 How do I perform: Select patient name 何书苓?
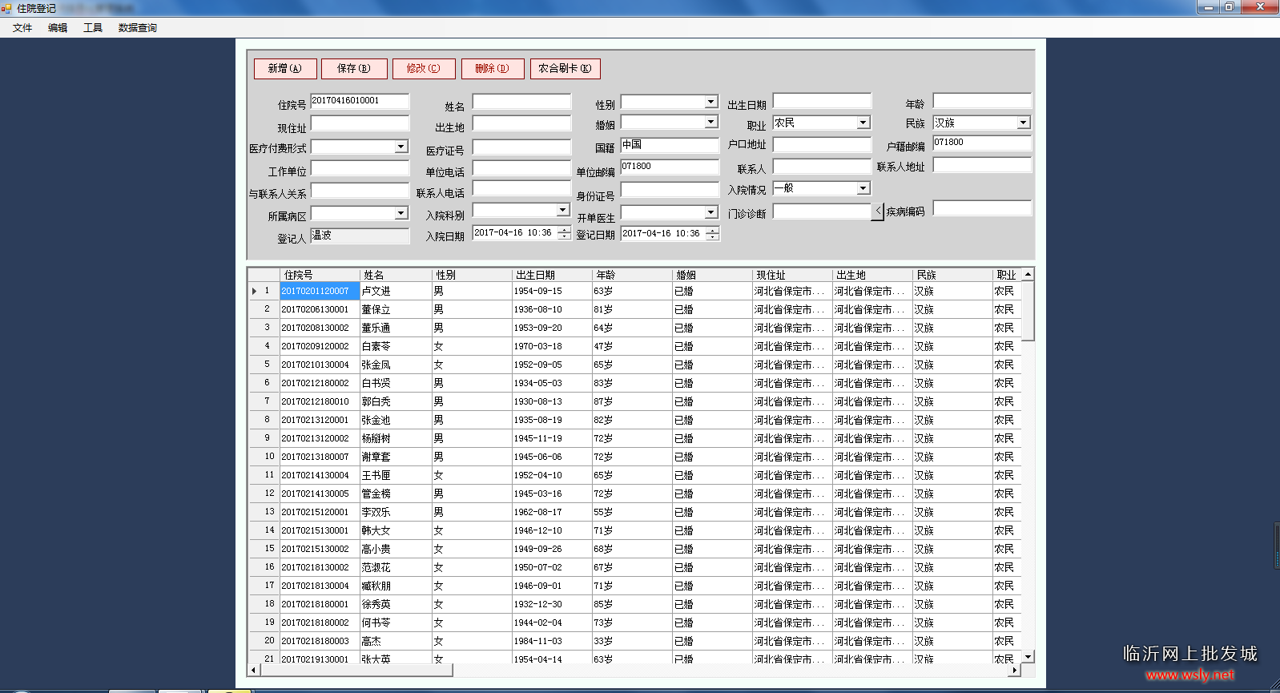[396, 623]
